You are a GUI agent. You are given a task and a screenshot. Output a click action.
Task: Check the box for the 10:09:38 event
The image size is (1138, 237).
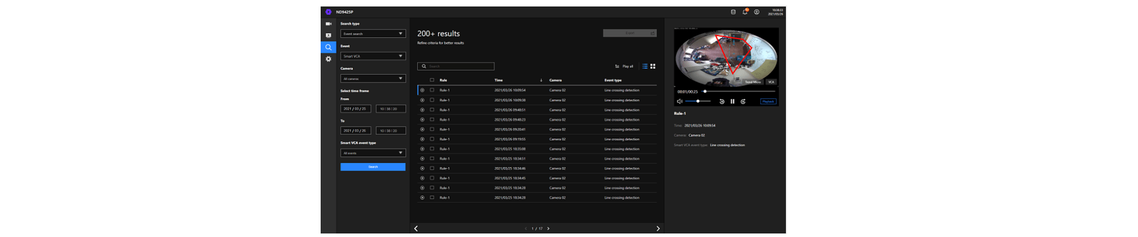[432, 100]
